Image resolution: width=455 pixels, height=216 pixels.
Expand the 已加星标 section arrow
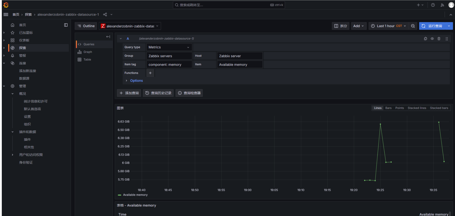4,33
